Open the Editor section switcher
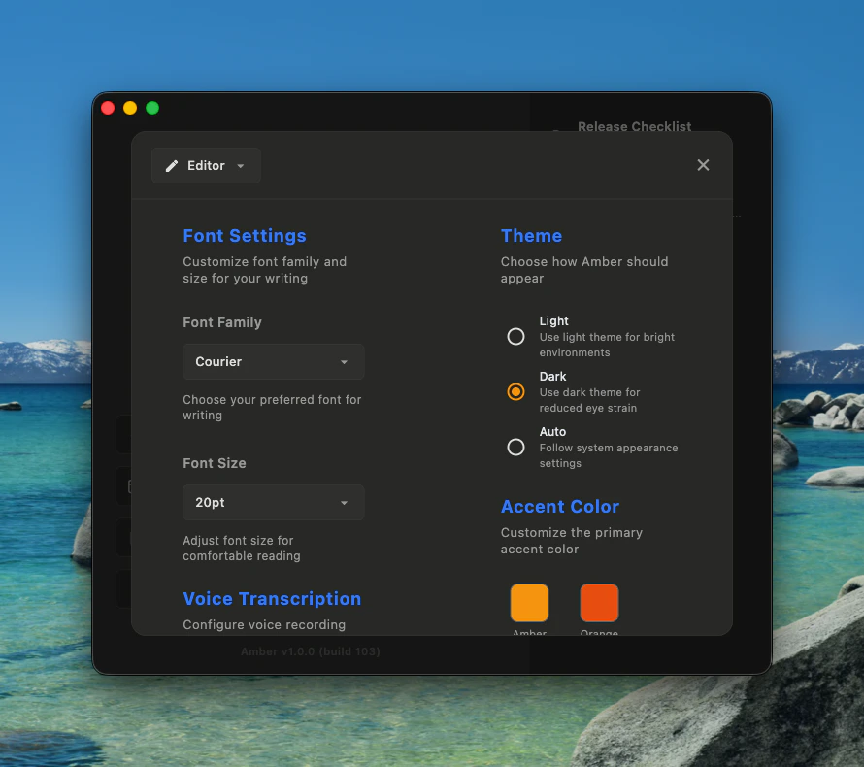864x767 pixels. pos(206,165)
